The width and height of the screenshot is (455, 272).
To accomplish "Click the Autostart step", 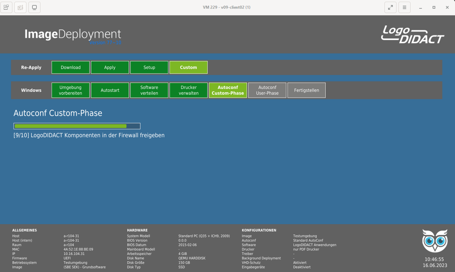I will [110, 90].
